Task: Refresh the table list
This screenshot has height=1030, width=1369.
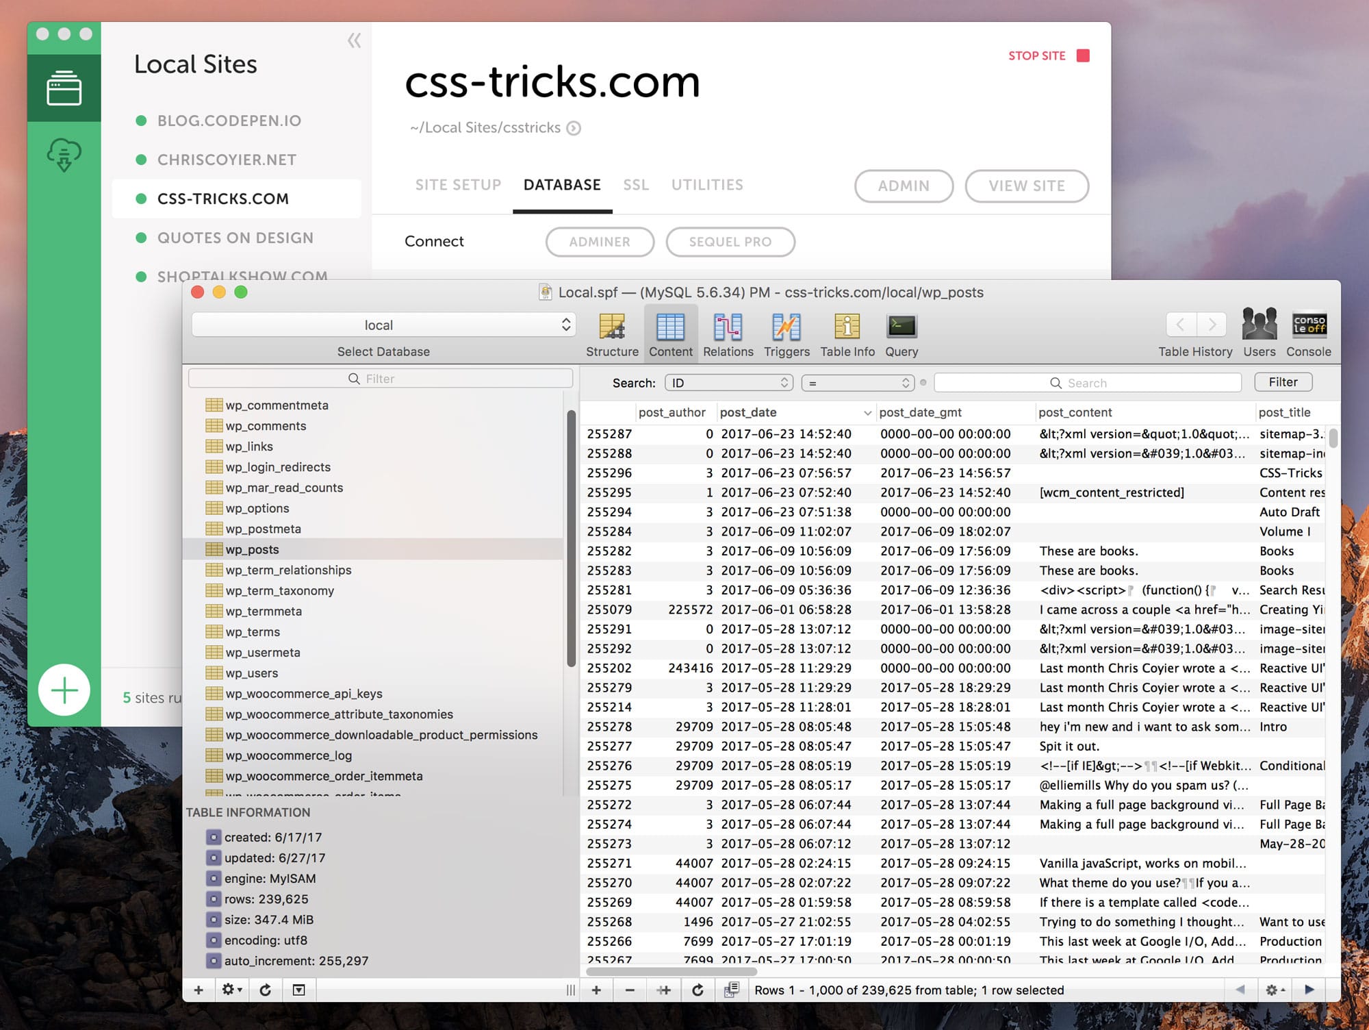Action: [x=266, y=990]
